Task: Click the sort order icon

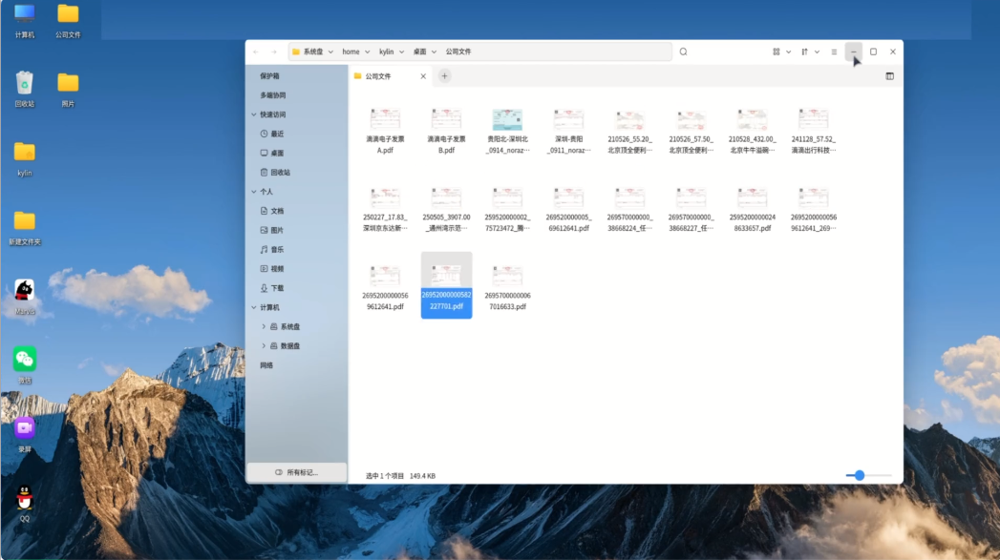Action: [804, 52]
